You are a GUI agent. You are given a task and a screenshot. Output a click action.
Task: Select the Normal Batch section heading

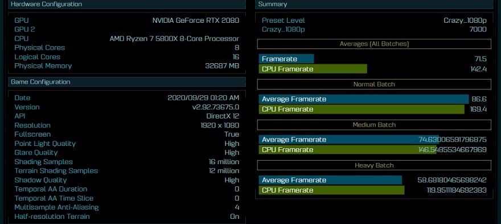[x=374, y=84]
